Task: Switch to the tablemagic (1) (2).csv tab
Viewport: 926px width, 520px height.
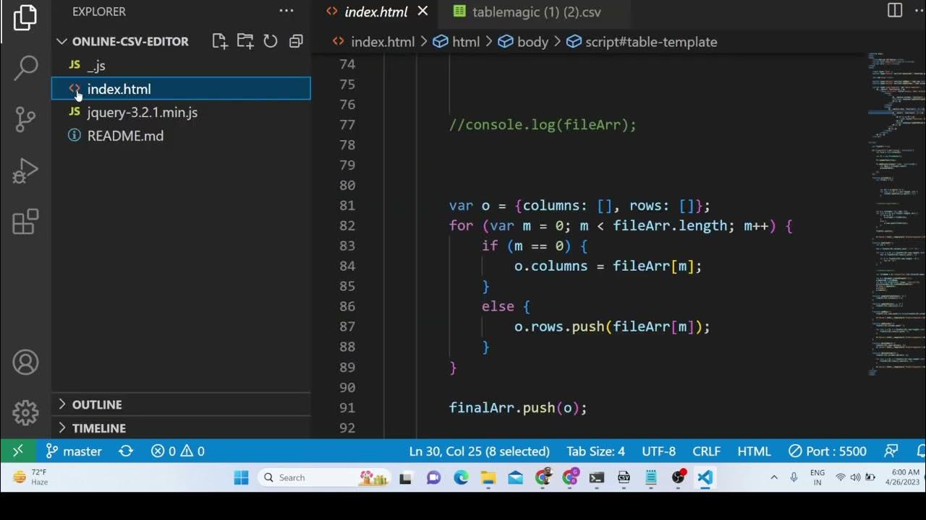Action: click(535, 12)
